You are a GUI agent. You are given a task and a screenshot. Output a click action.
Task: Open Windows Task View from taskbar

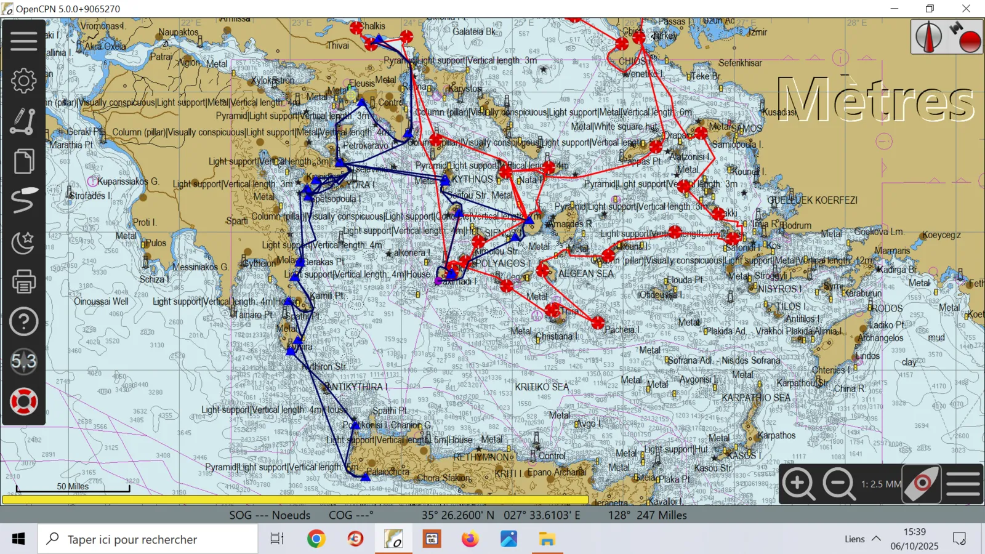click(x=277, y=539)
